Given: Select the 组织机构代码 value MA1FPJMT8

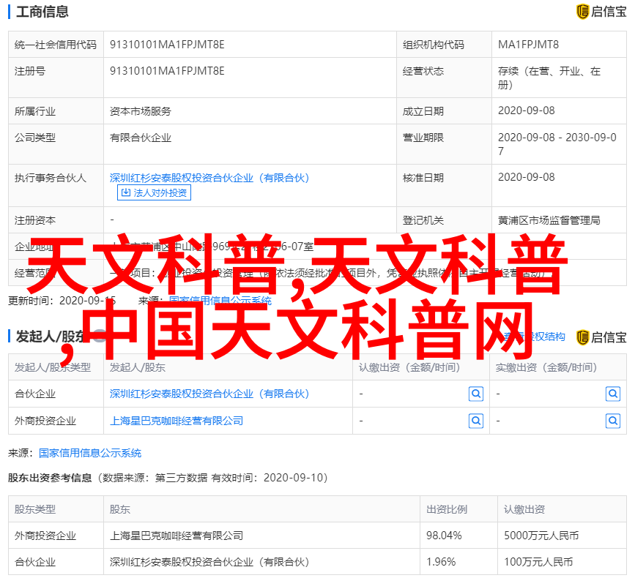Looking at the screenshot, I should pos(528,45).
